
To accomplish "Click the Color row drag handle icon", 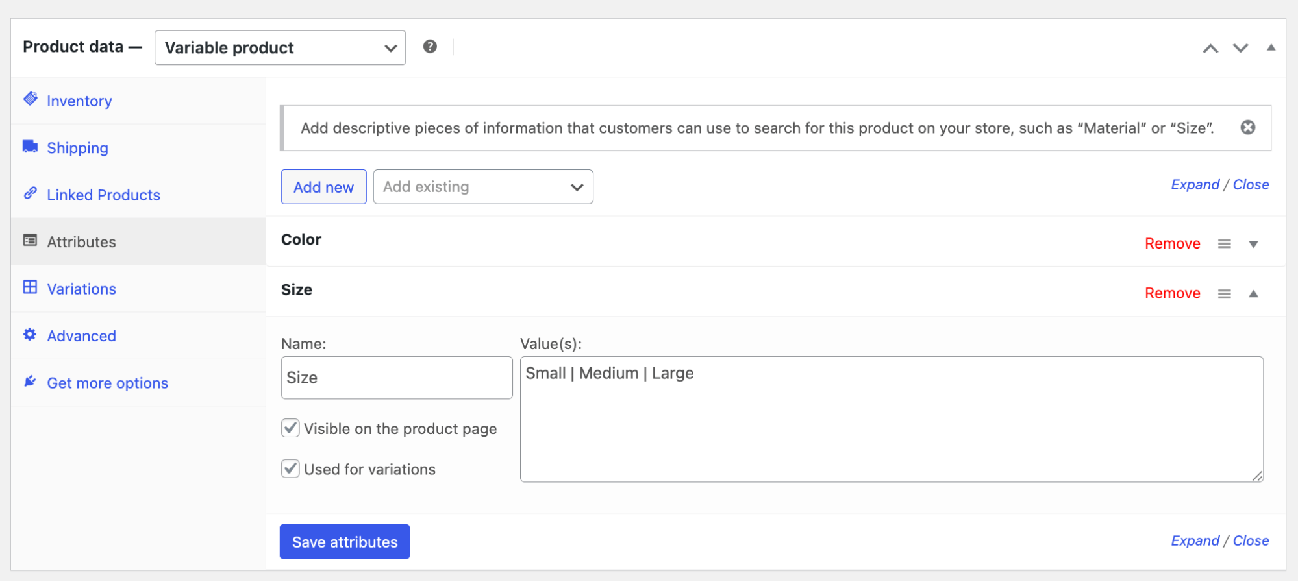I will [1225, 244].
